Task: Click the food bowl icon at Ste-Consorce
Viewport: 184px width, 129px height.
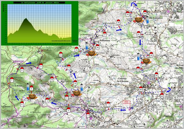Action: coord(138,19)
